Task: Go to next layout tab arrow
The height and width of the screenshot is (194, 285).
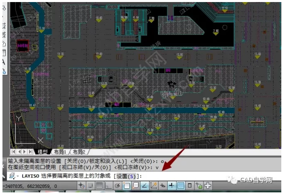Action: point(25,152)
